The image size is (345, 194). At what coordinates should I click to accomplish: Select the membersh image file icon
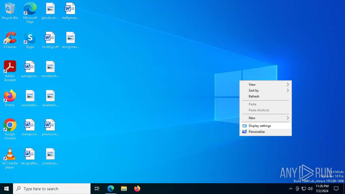tap(50, 70)
